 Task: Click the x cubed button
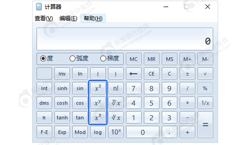[98, 118]
